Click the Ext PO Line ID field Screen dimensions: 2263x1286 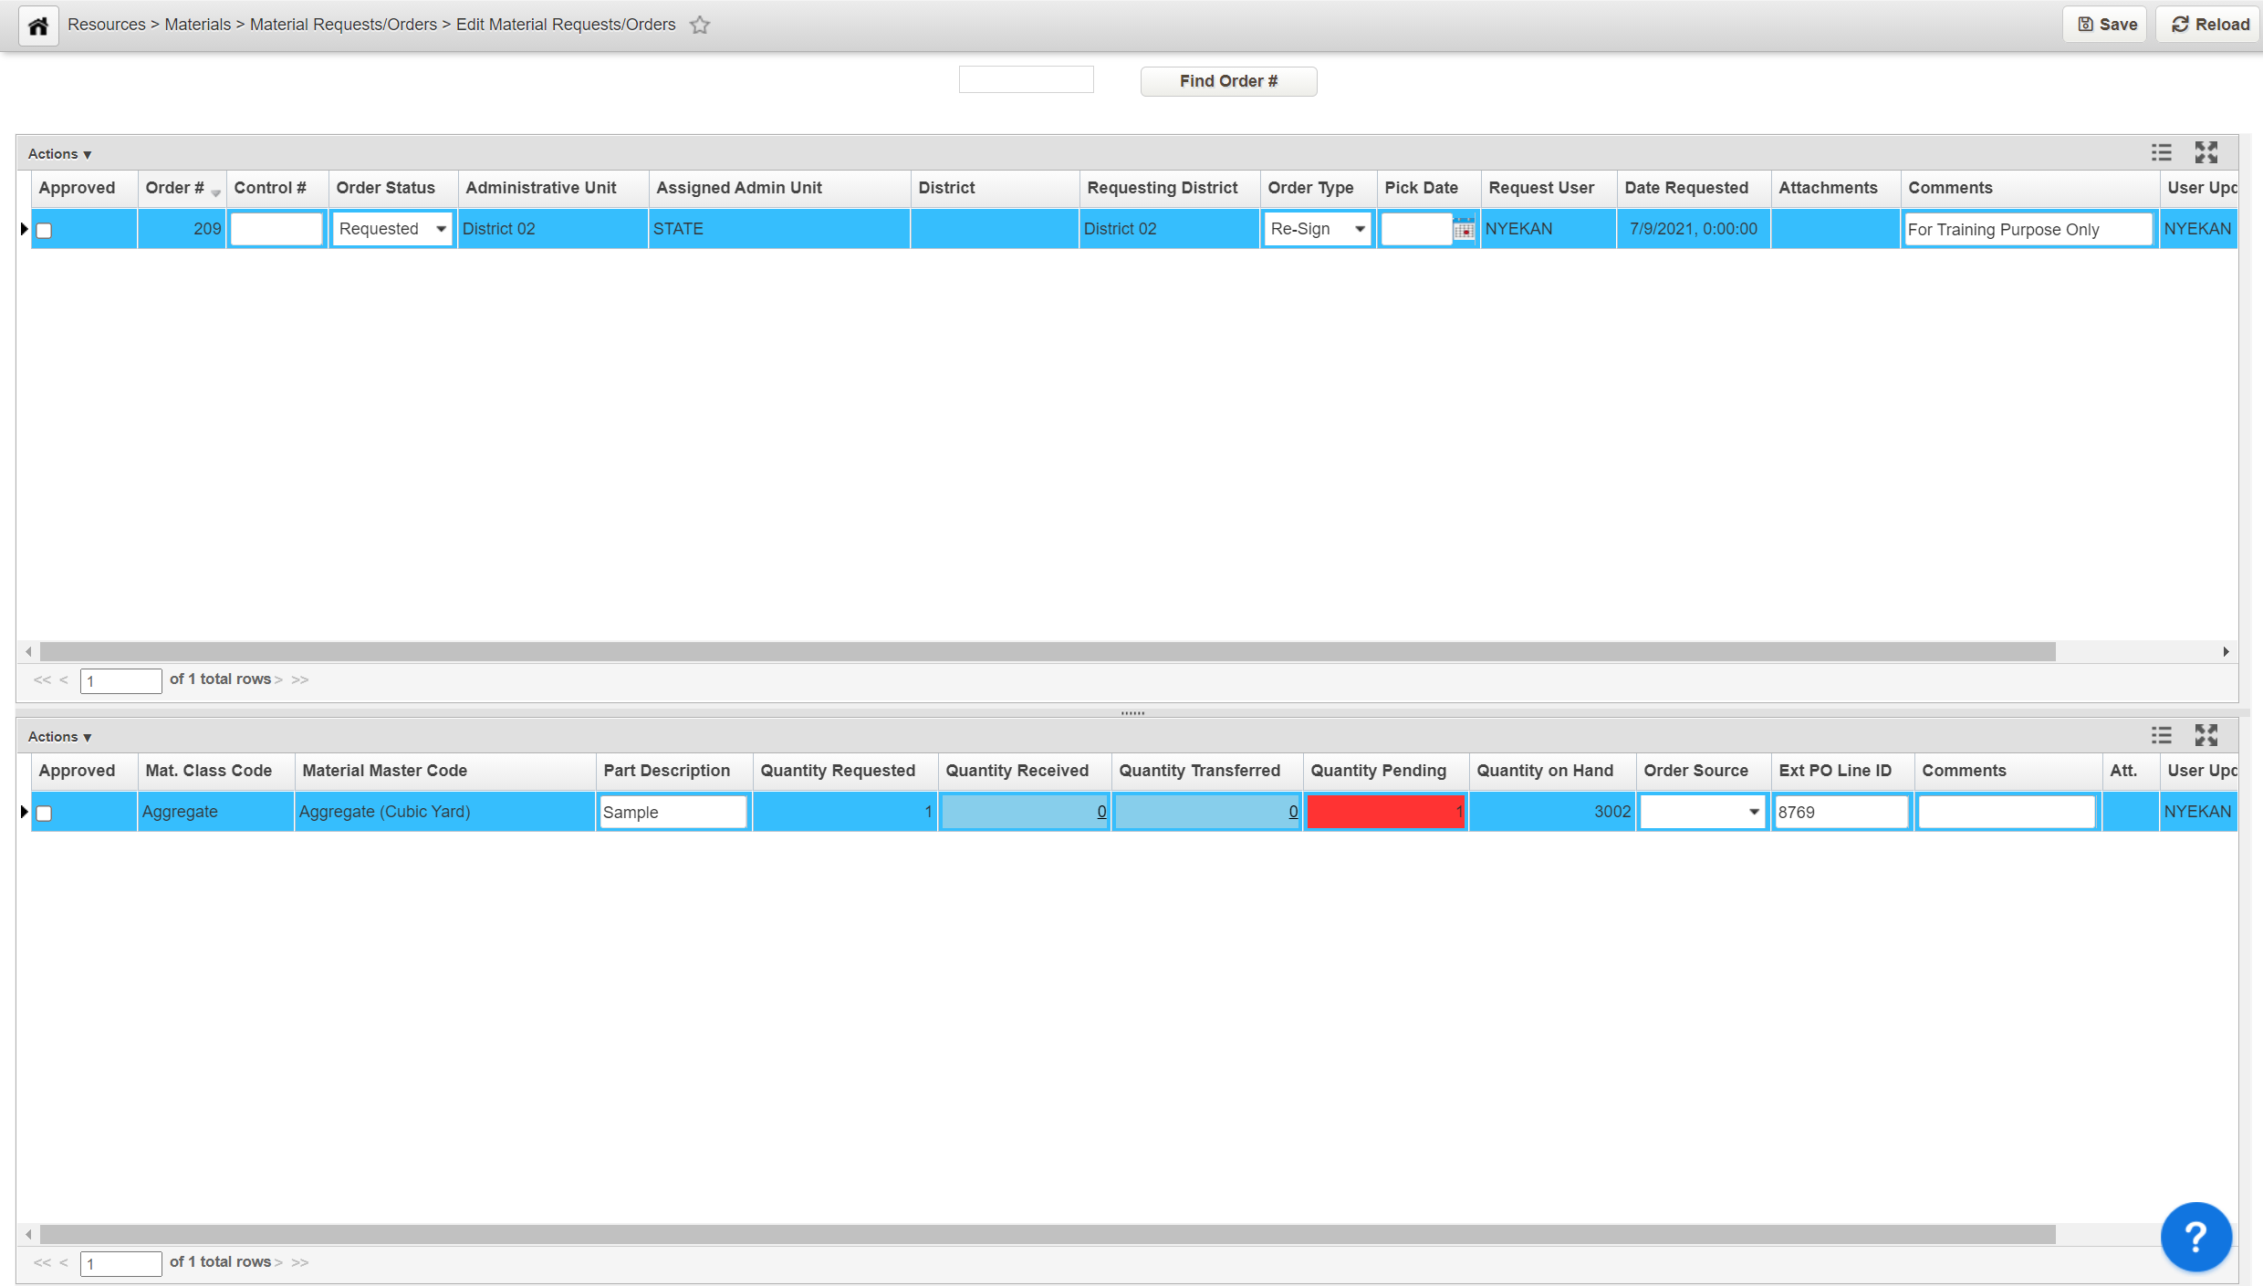pos(1841,812)
